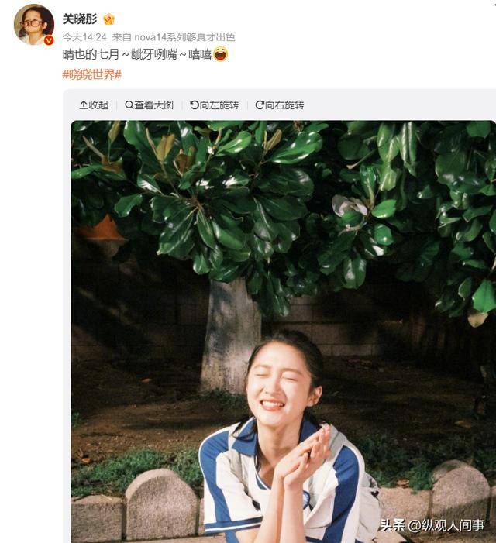Click the username 关晓彤
The image size is (496, 543).
[x=80, y=19]
